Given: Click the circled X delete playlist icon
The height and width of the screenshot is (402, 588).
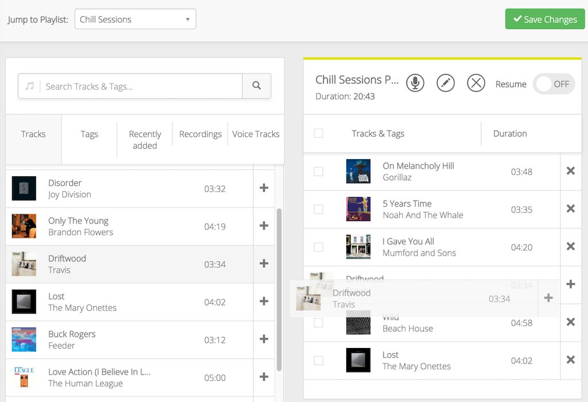Looking at the screenshot, I should 476,83.
